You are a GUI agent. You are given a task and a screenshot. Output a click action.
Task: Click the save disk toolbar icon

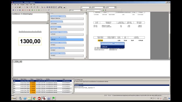pos(18,7)
